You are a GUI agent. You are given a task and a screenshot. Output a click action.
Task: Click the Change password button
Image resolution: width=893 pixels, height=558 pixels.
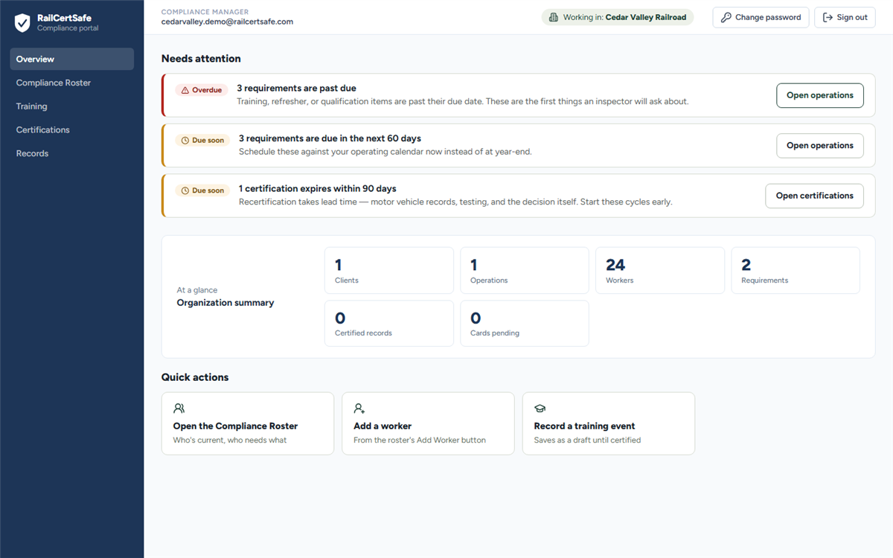[761, 17]
